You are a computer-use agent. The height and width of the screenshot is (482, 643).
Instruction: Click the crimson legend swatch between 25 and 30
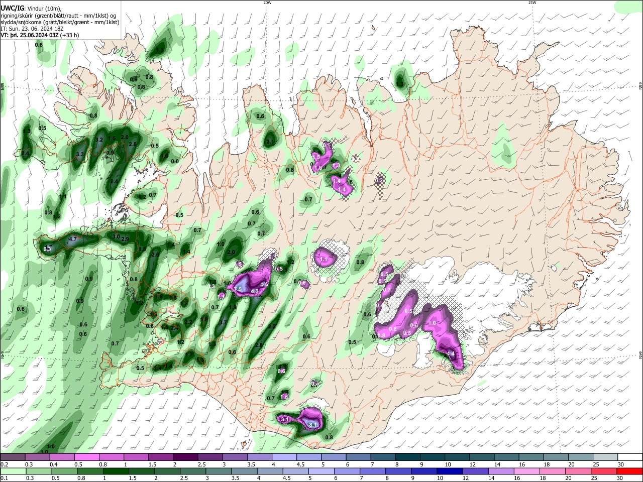coord(604,471)
